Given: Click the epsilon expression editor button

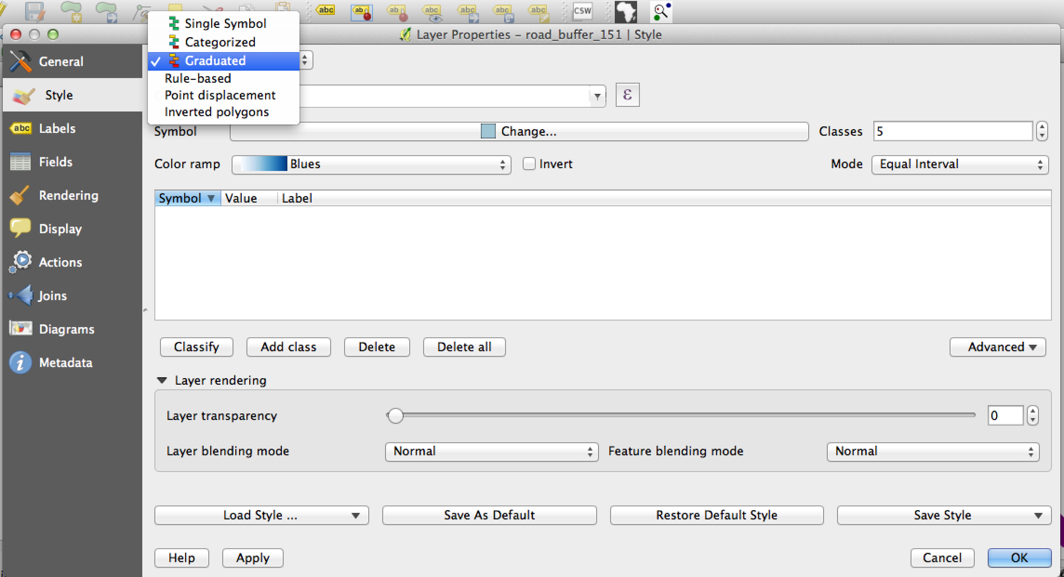Looking at the screenshot, I should 627,95.
